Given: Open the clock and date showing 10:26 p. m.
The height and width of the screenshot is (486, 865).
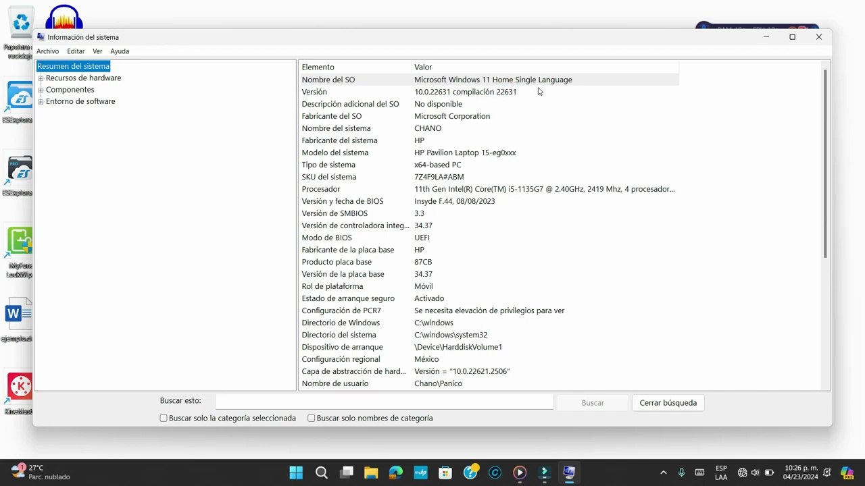Looking at the screenshot, I should point(801,473).
